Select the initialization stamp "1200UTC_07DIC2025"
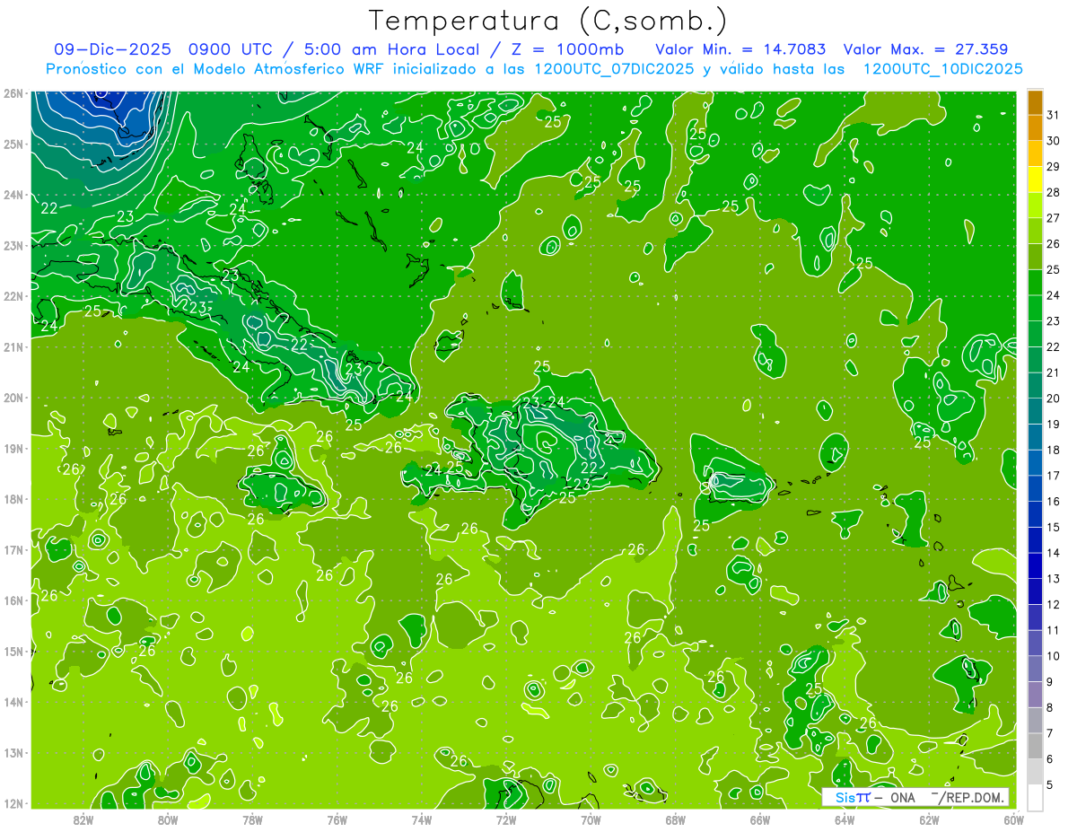This screenshot has height=832, width=1077. (x=614, y=69)
